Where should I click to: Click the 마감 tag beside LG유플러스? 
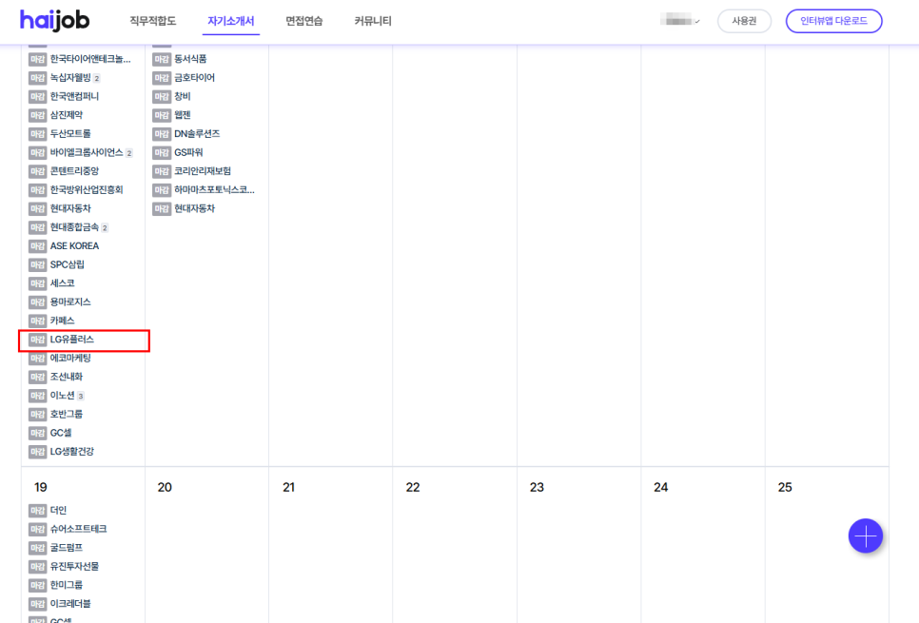pyautogui.click(x=37, y=340)
